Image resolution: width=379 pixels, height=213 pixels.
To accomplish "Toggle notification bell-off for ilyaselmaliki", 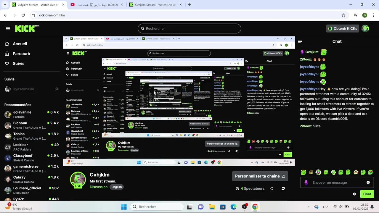I will tap(57, 89).
